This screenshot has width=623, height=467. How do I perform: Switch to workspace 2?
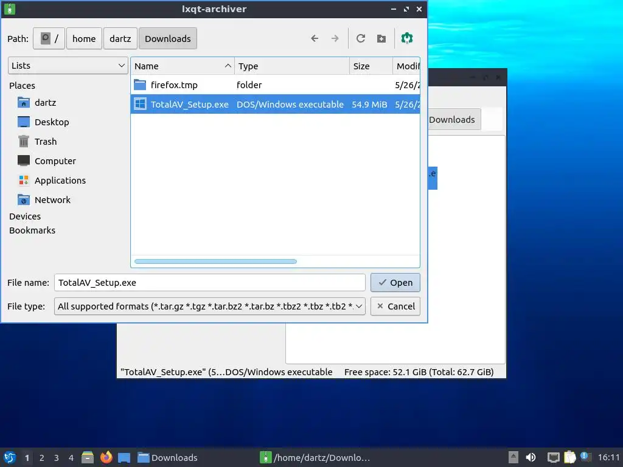coord(42,458)
